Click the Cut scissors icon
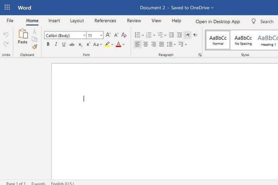The height and width of the screenshot is (185, 278). [x=35, y=32]
